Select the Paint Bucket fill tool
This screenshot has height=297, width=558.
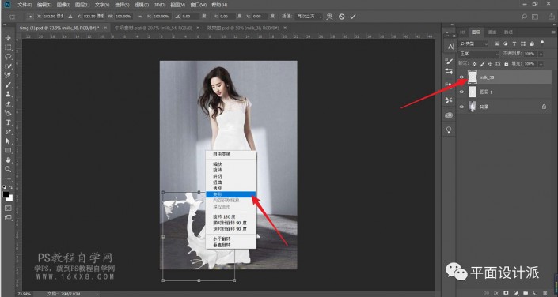click(8, 113)
